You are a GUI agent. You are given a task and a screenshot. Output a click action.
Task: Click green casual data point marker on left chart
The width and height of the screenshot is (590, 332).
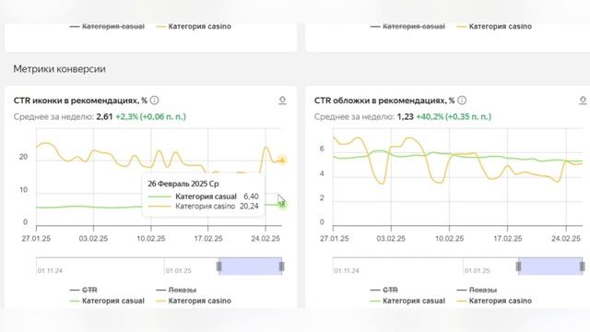tap(282, 205)
